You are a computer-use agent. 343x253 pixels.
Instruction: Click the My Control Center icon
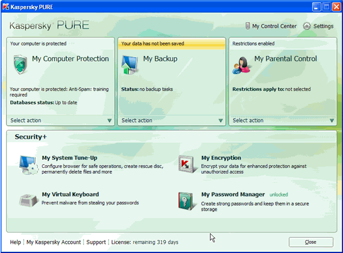(247, 26)
